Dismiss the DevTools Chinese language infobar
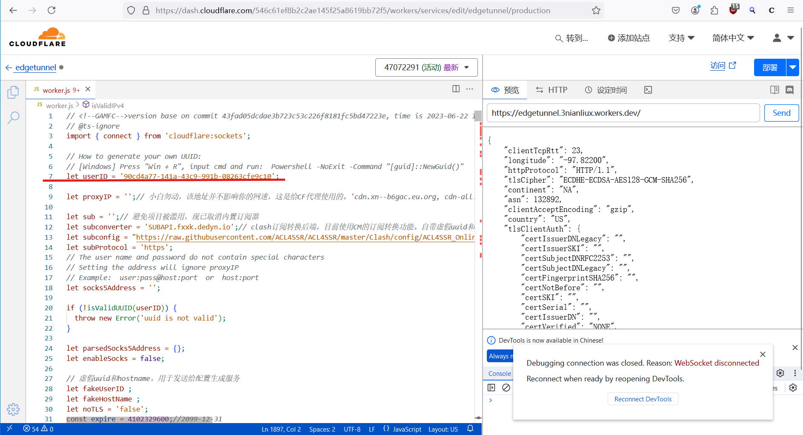This screenshot has height=435, width=803. pyautogui.click(x=795, y=347)
